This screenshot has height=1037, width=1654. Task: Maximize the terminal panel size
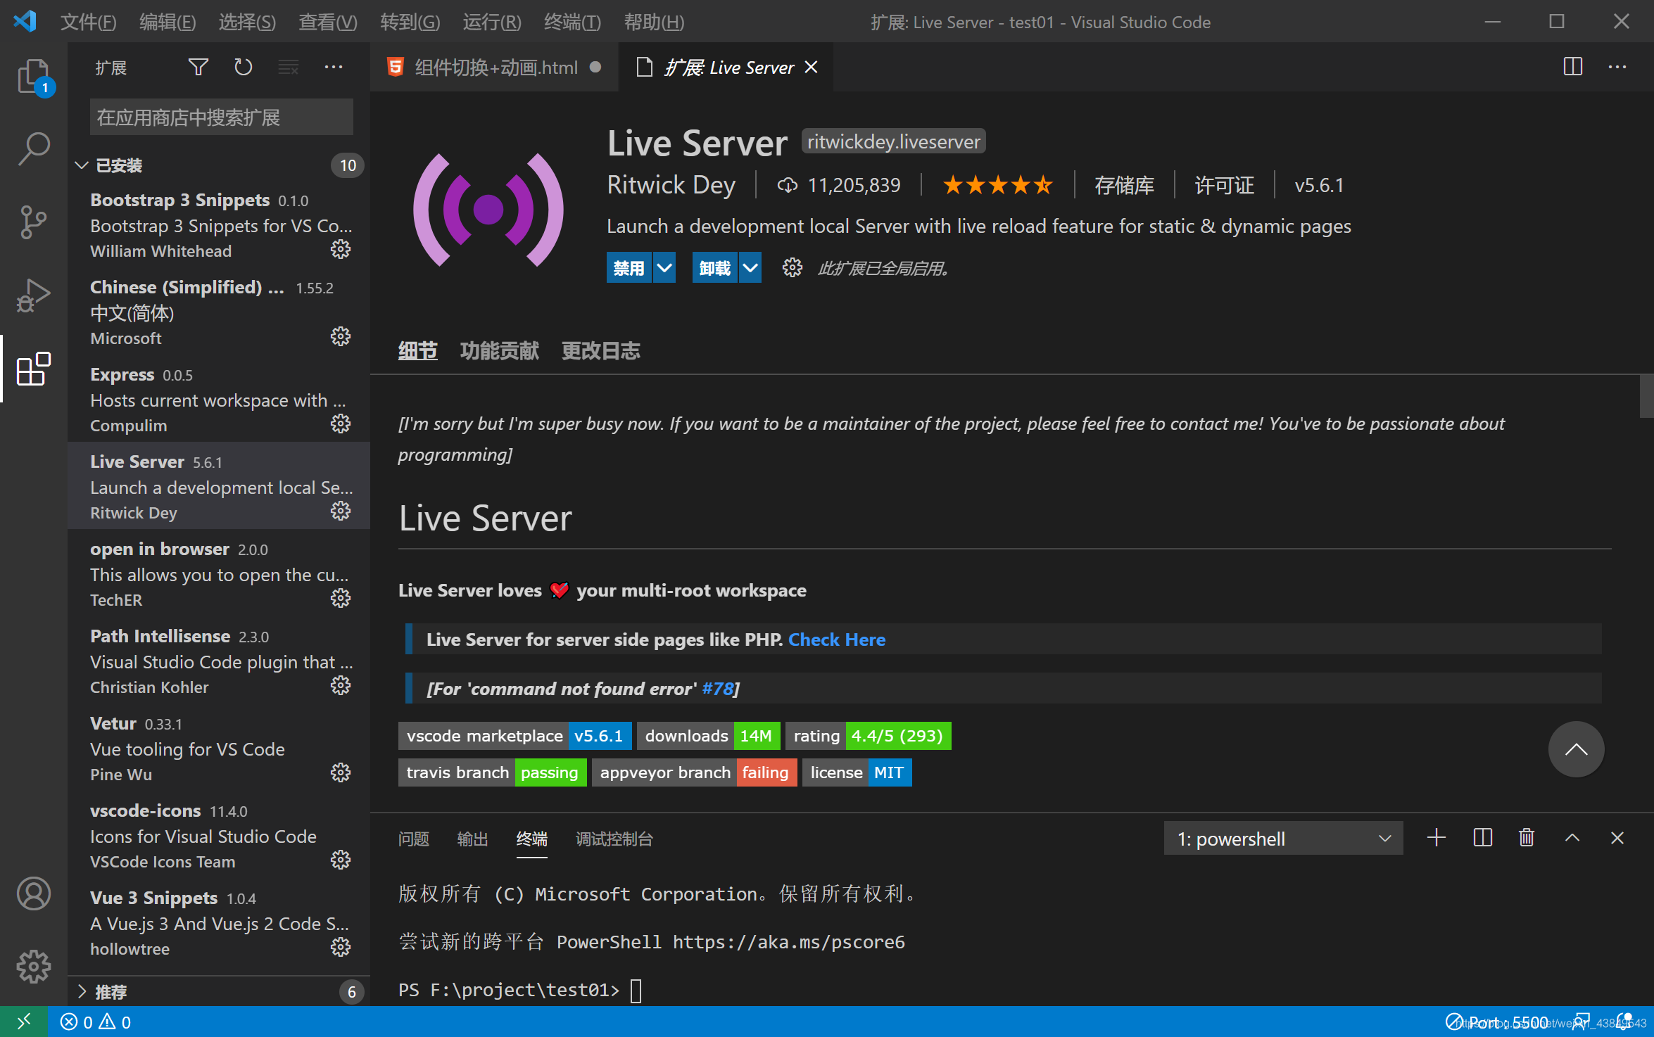click(x=1572, y=838)
